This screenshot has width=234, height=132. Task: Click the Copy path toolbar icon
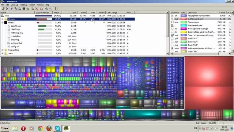tap(16, 9)
